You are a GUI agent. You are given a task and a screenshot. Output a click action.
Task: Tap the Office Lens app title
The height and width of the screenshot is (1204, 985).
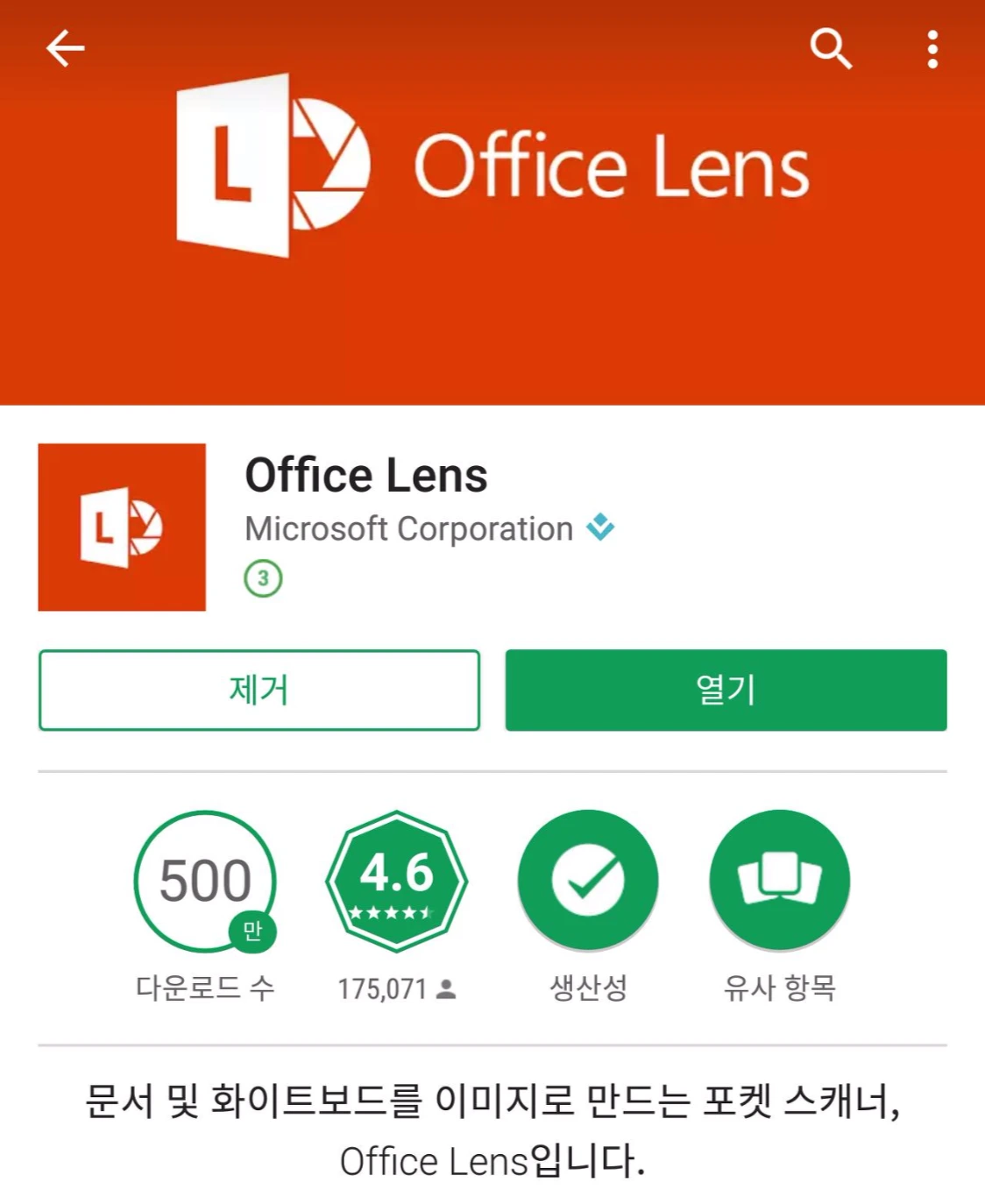pyautogui.click(x=366, y=476)
